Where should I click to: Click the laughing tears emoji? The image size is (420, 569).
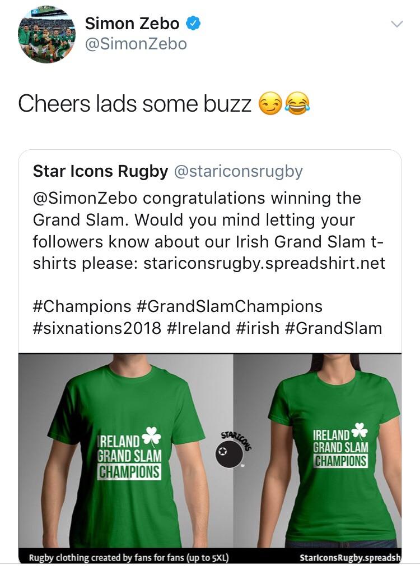tap(297, 104)
